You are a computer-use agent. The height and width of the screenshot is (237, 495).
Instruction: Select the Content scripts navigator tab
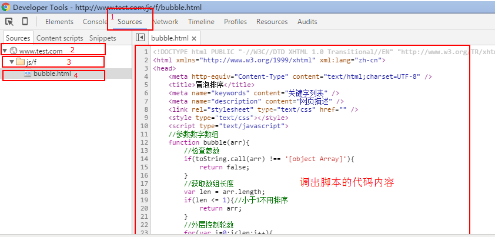pyautogui.click(x=61, y=38)
